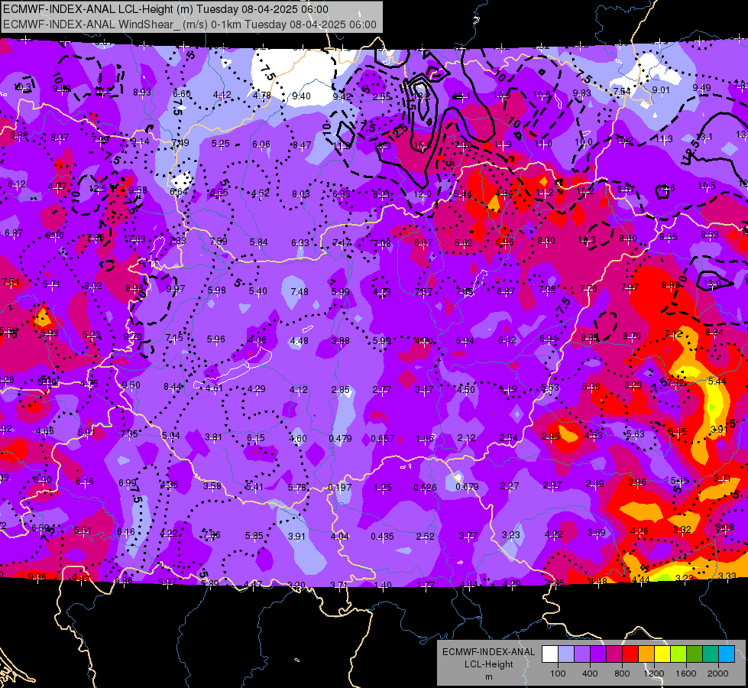Click the wind shear value 0.626

425,488
